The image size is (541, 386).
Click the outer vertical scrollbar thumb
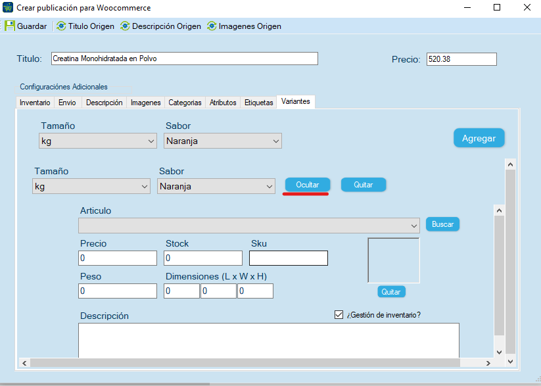click(x=510, y=262)
